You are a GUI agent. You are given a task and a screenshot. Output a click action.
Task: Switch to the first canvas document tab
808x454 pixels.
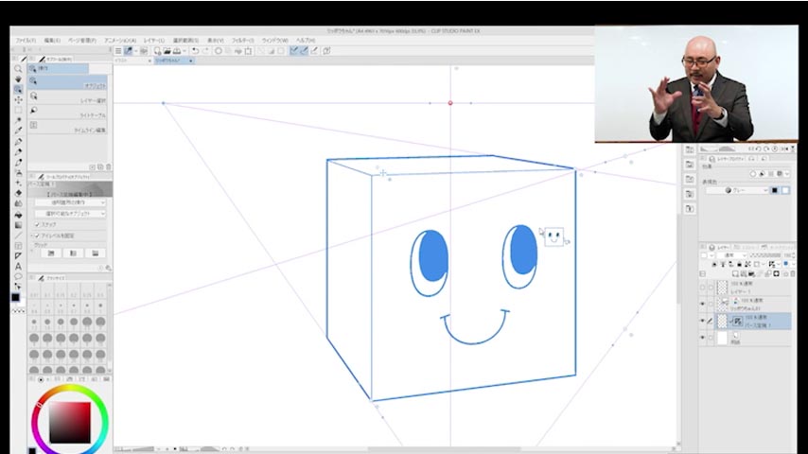tap(133, 61)
